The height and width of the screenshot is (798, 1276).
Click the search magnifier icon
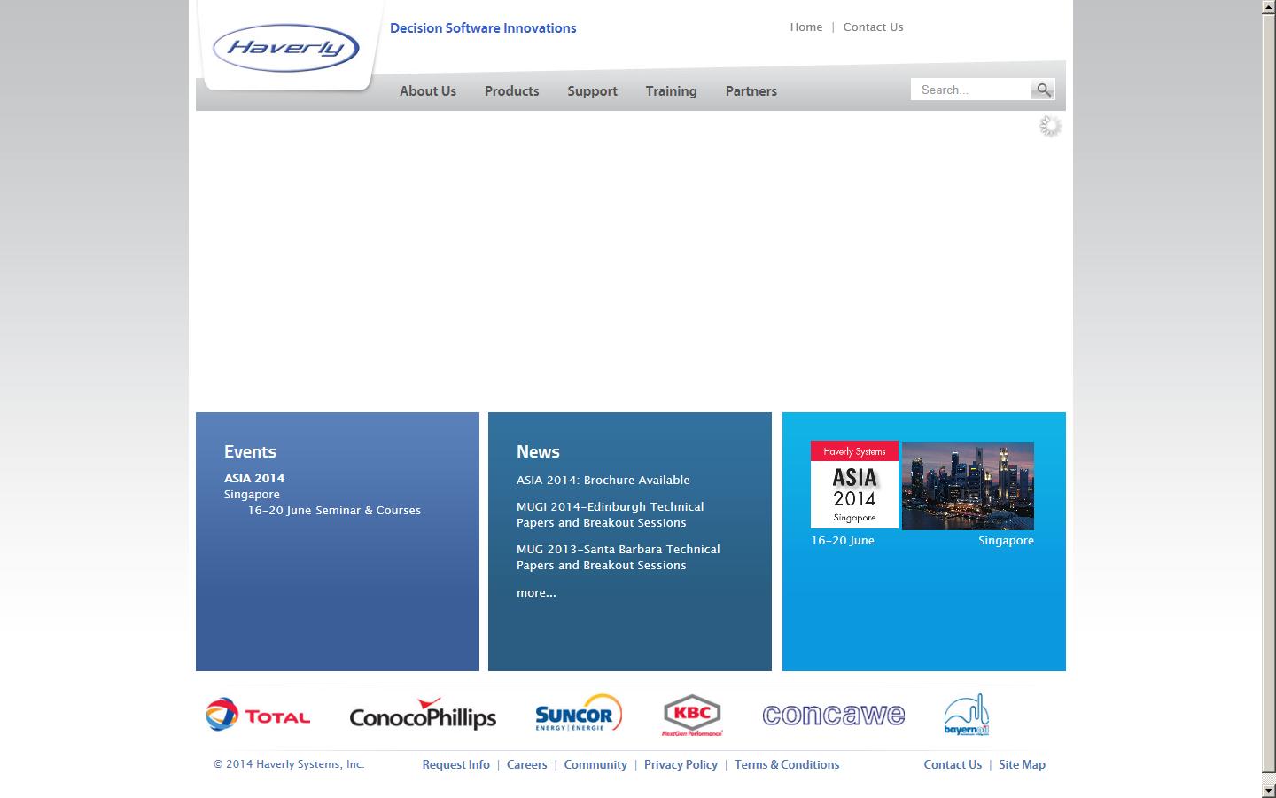pyautogui.click(x=1043, y=89)
